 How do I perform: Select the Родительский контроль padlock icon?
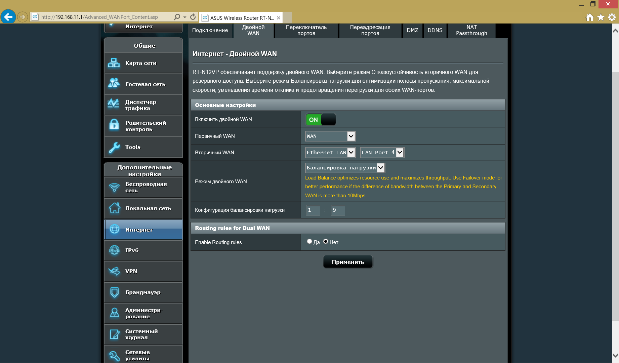[x=114, y=125]
